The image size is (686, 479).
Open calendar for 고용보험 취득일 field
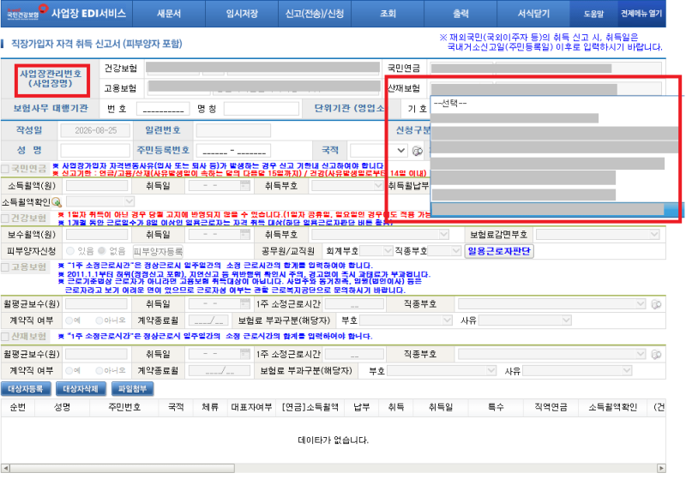pos(245,303)
